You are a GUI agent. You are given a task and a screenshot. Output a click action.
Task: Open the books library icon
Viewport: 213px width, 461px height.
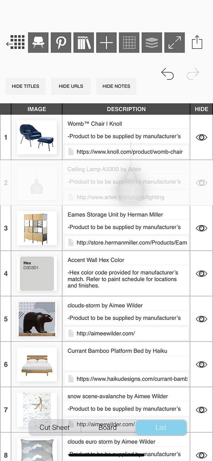click(x=84, y=43)
